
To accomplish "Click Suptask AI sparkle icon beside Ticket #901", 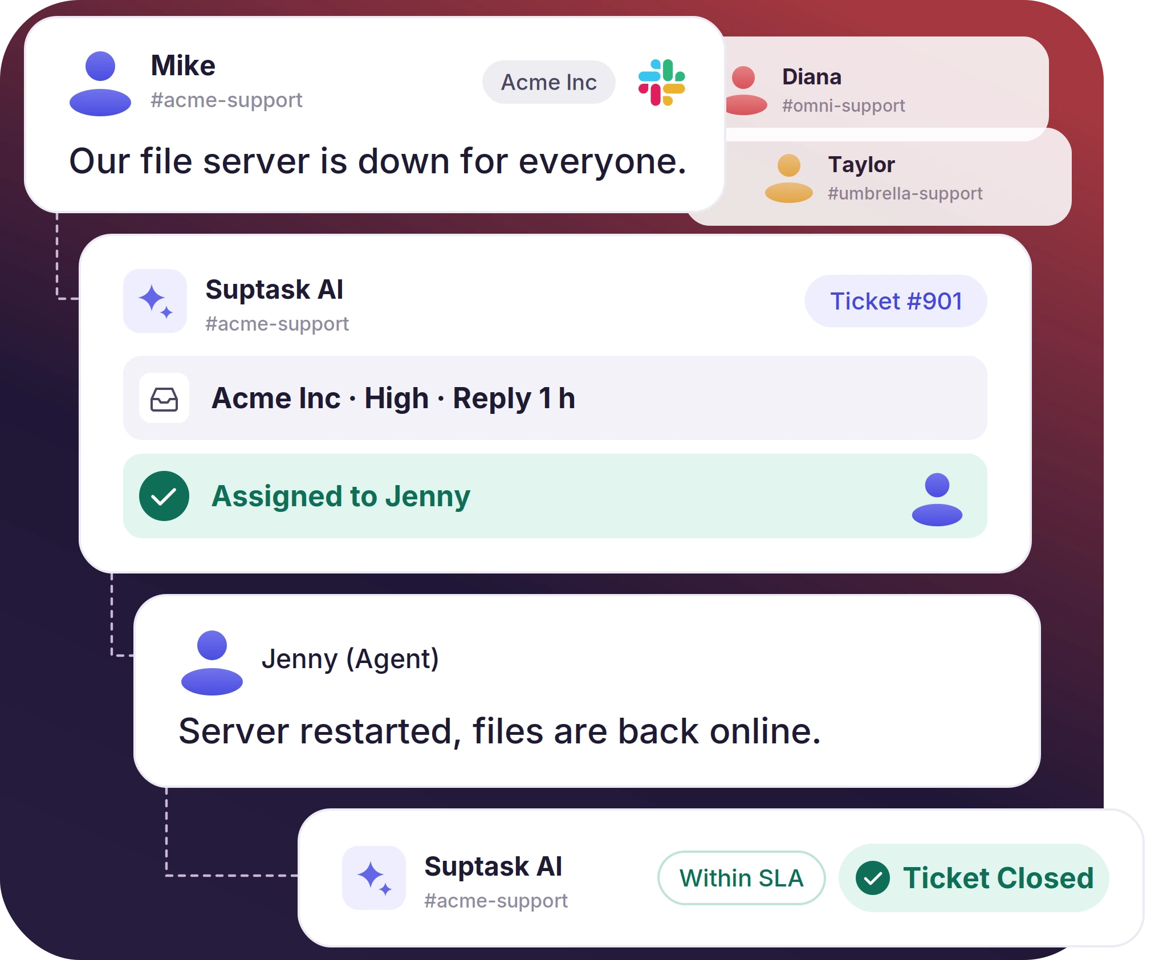I will (155, 301).
